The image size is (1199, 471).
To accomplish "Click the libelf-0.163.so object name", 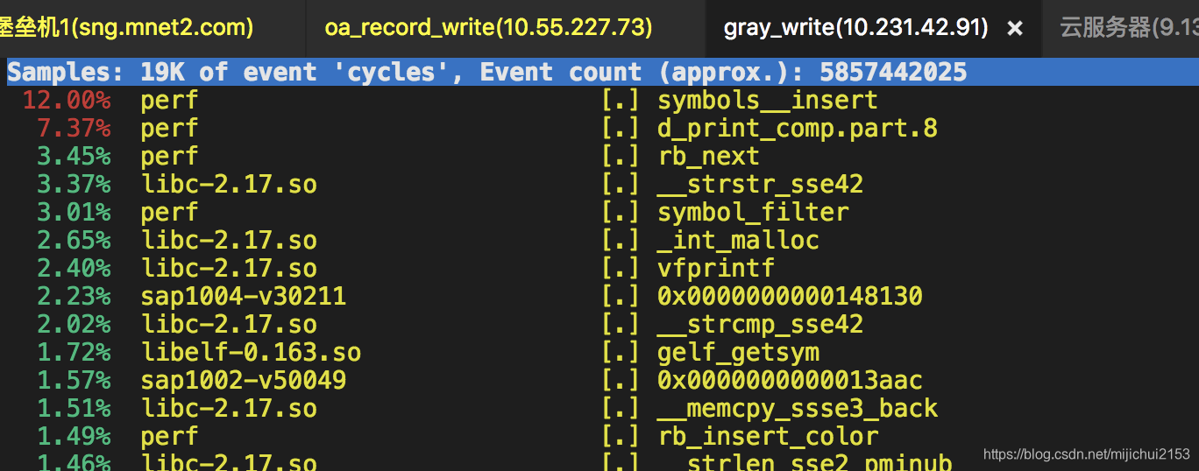I will [251, 353].
